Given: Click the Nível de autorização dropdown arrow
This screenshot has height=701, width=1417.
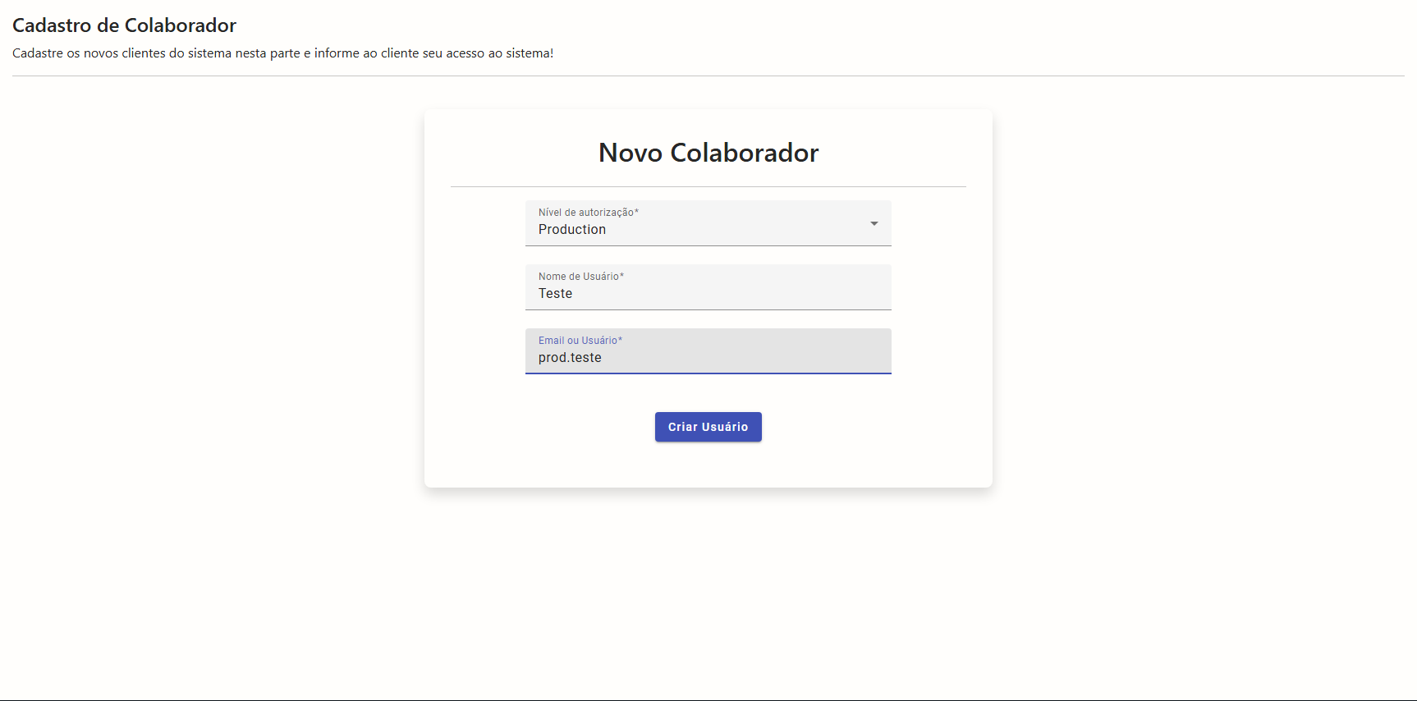Looking at the screenshot, I should [874, 223].
